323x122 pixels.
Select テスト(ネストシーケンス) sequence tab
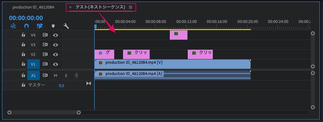100,7
